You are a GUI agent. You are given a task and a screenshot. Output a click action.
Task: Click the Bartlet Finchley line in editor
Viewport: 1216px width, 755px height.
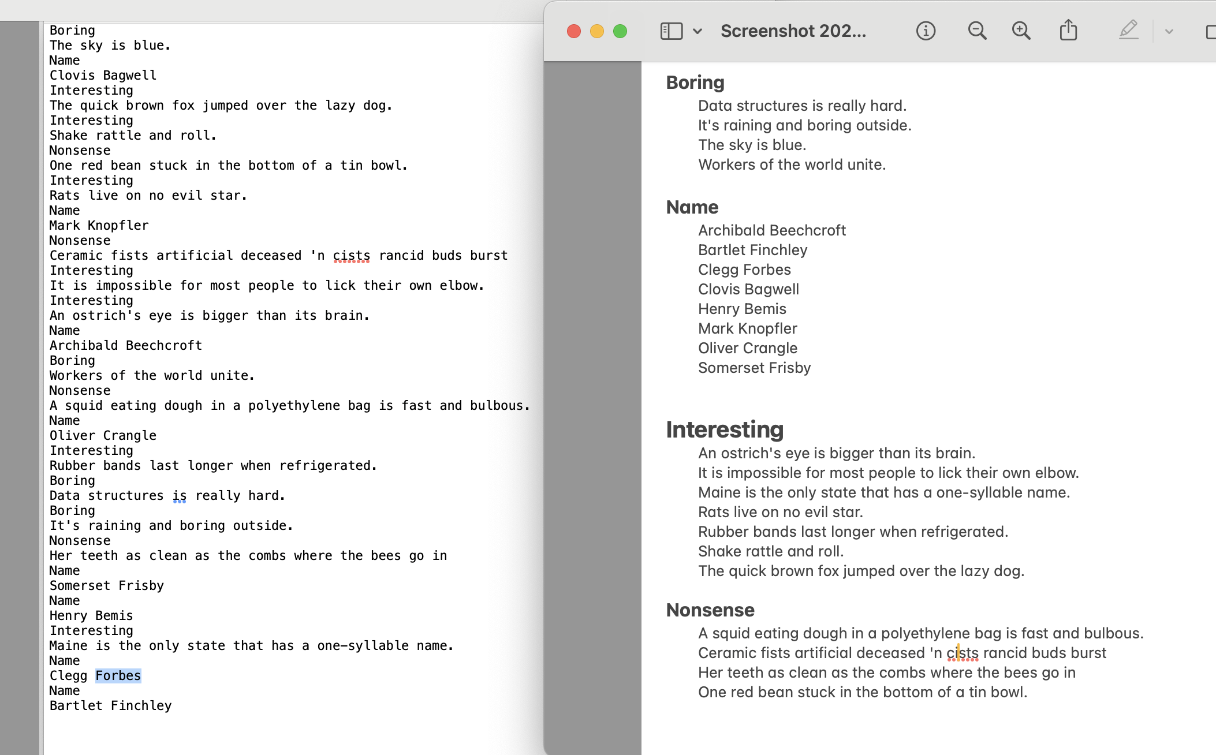tap(110, 705)
